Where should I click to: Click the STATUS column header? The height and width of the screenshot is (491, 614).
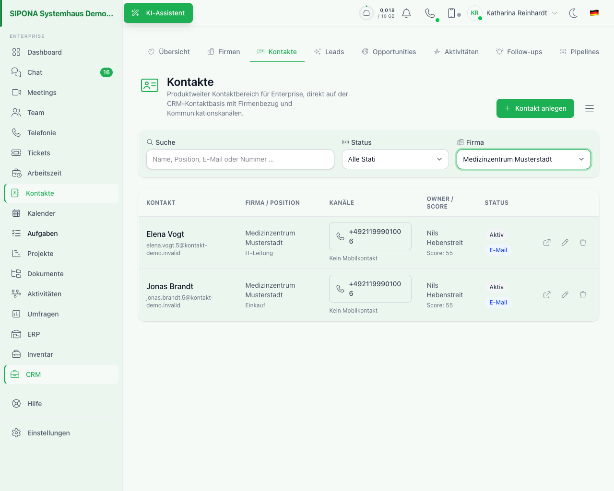[x=496, y=203]
